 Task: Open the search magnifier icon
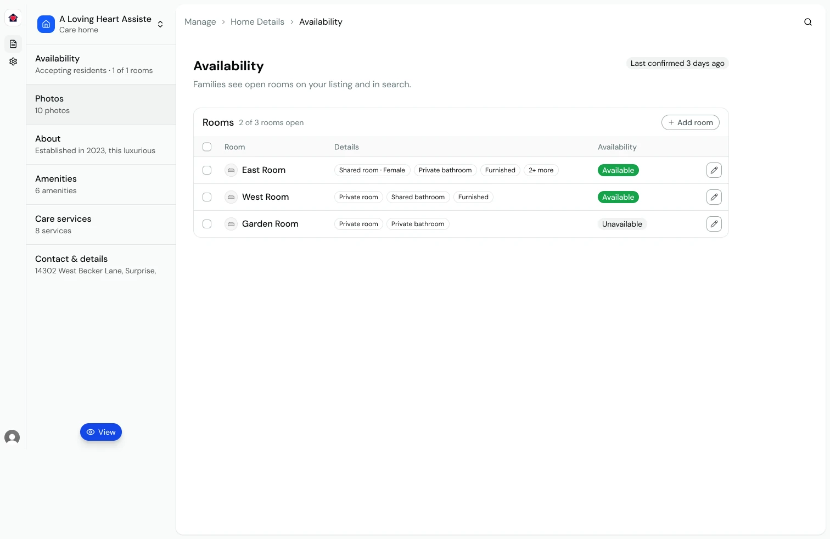808,22
